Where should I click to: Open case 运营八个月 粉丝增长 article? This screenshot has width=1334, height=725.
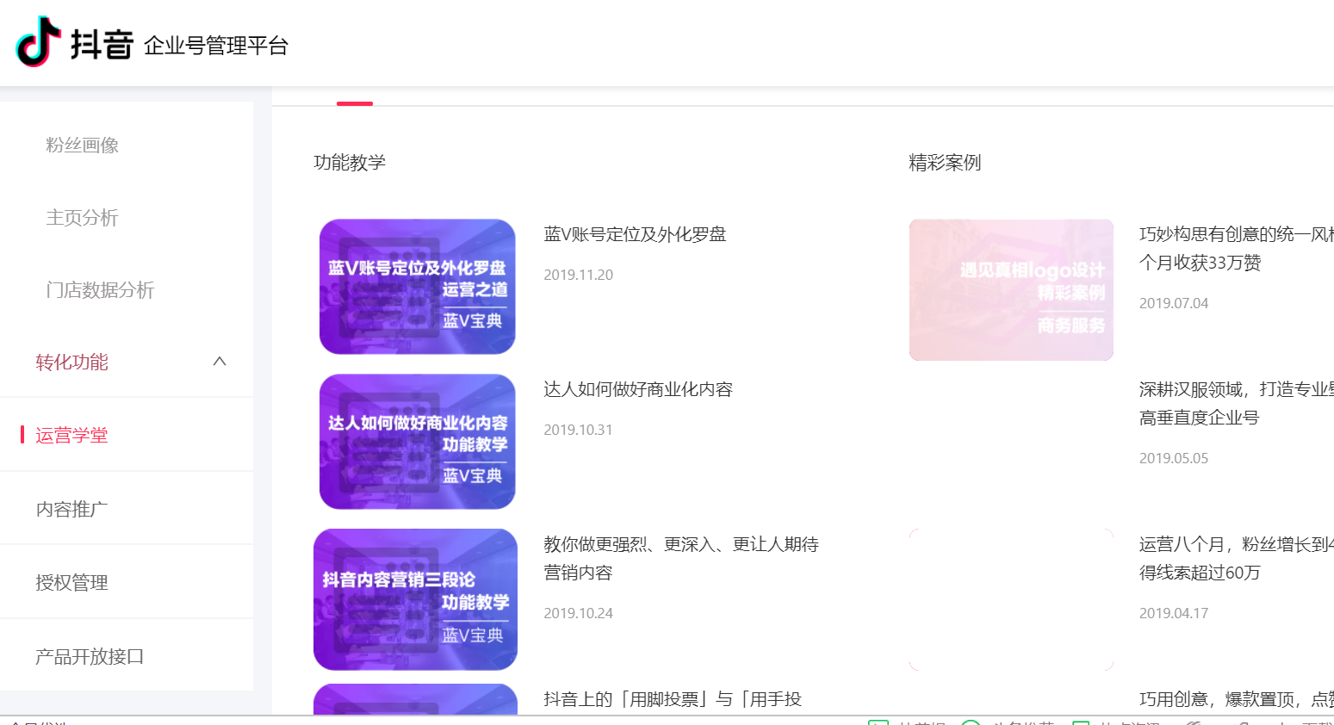tap(1237, 558)
